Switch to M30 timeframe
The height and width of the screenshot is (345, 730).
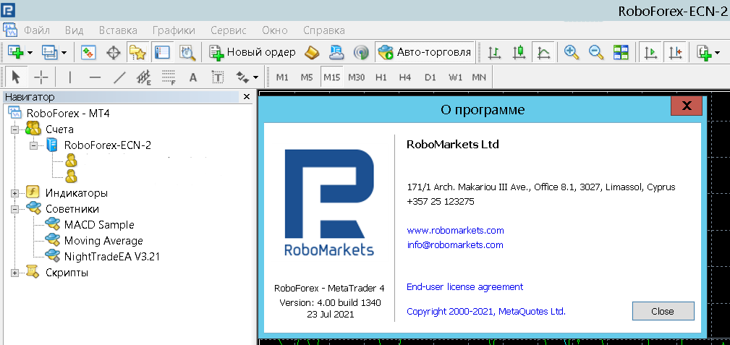click(356, 77)
